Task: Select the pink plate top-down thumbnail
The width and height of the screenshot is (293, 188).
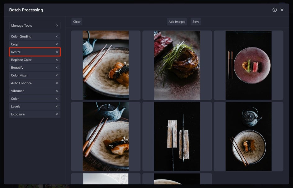Action: pos(249,65)
